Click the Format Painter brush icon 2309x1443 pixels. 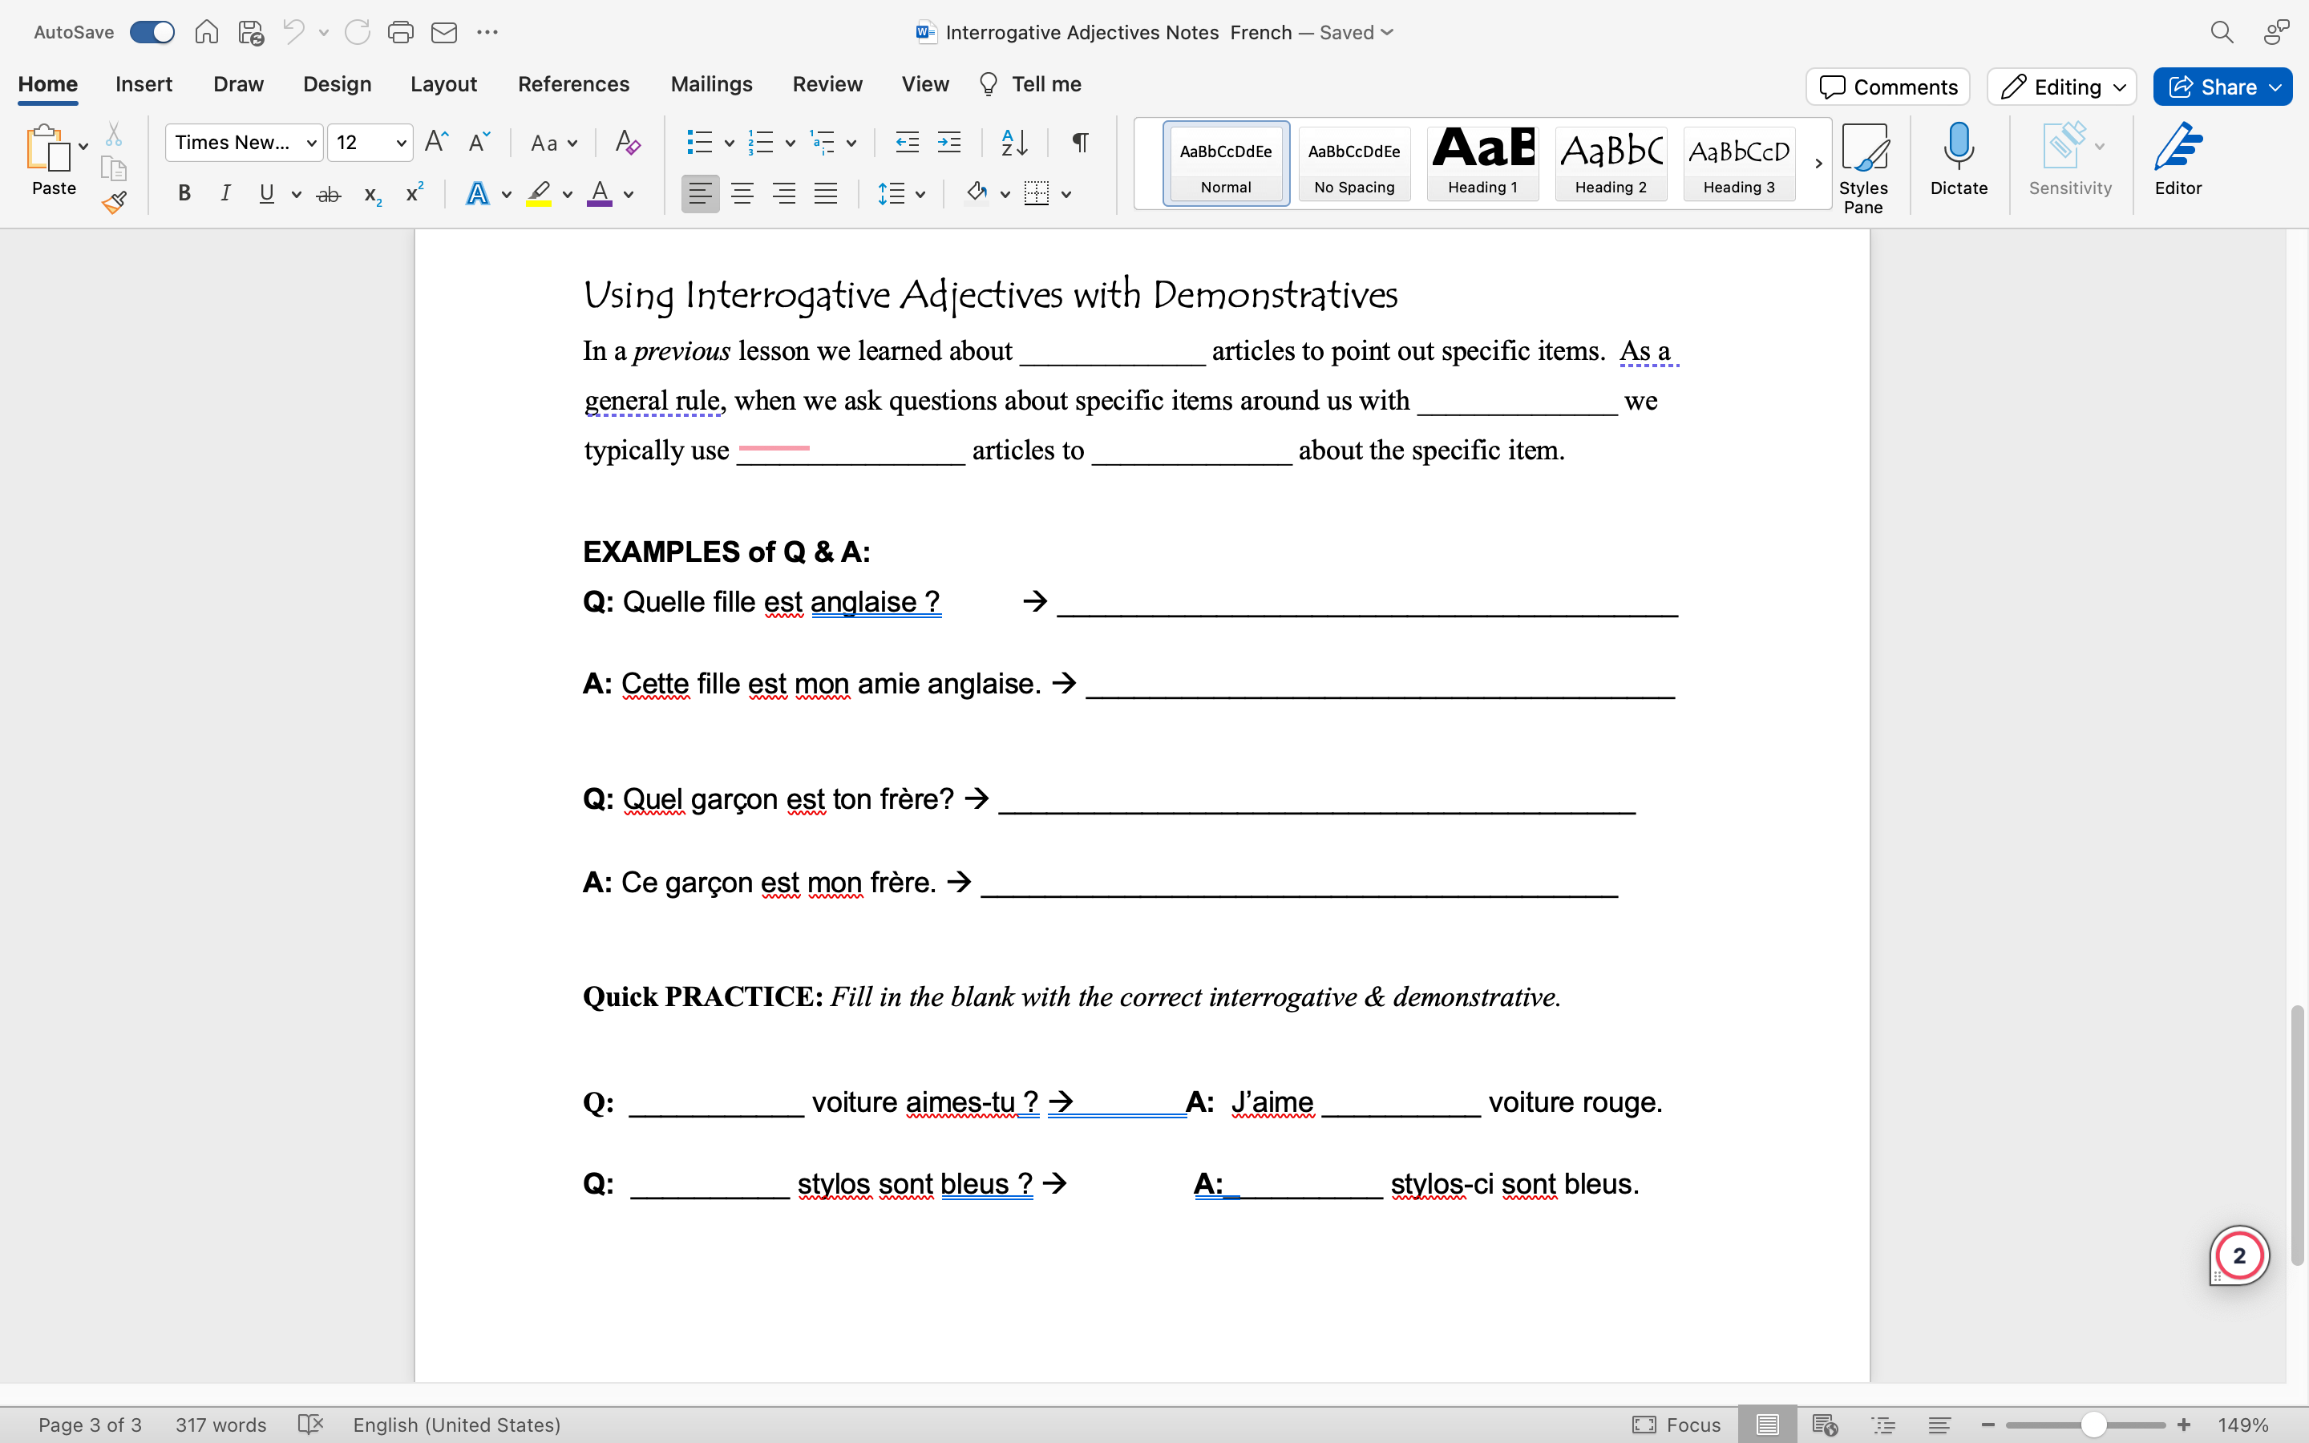point(115,202)
